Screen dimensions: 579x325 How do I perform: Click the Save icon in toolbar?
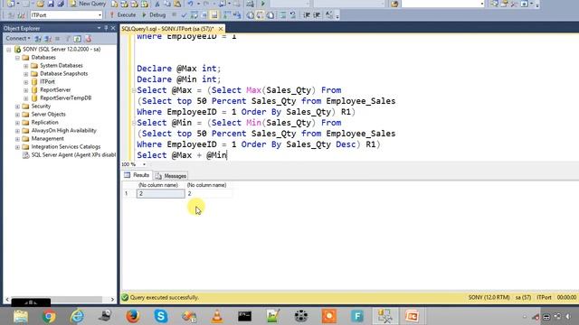(51, 4)
